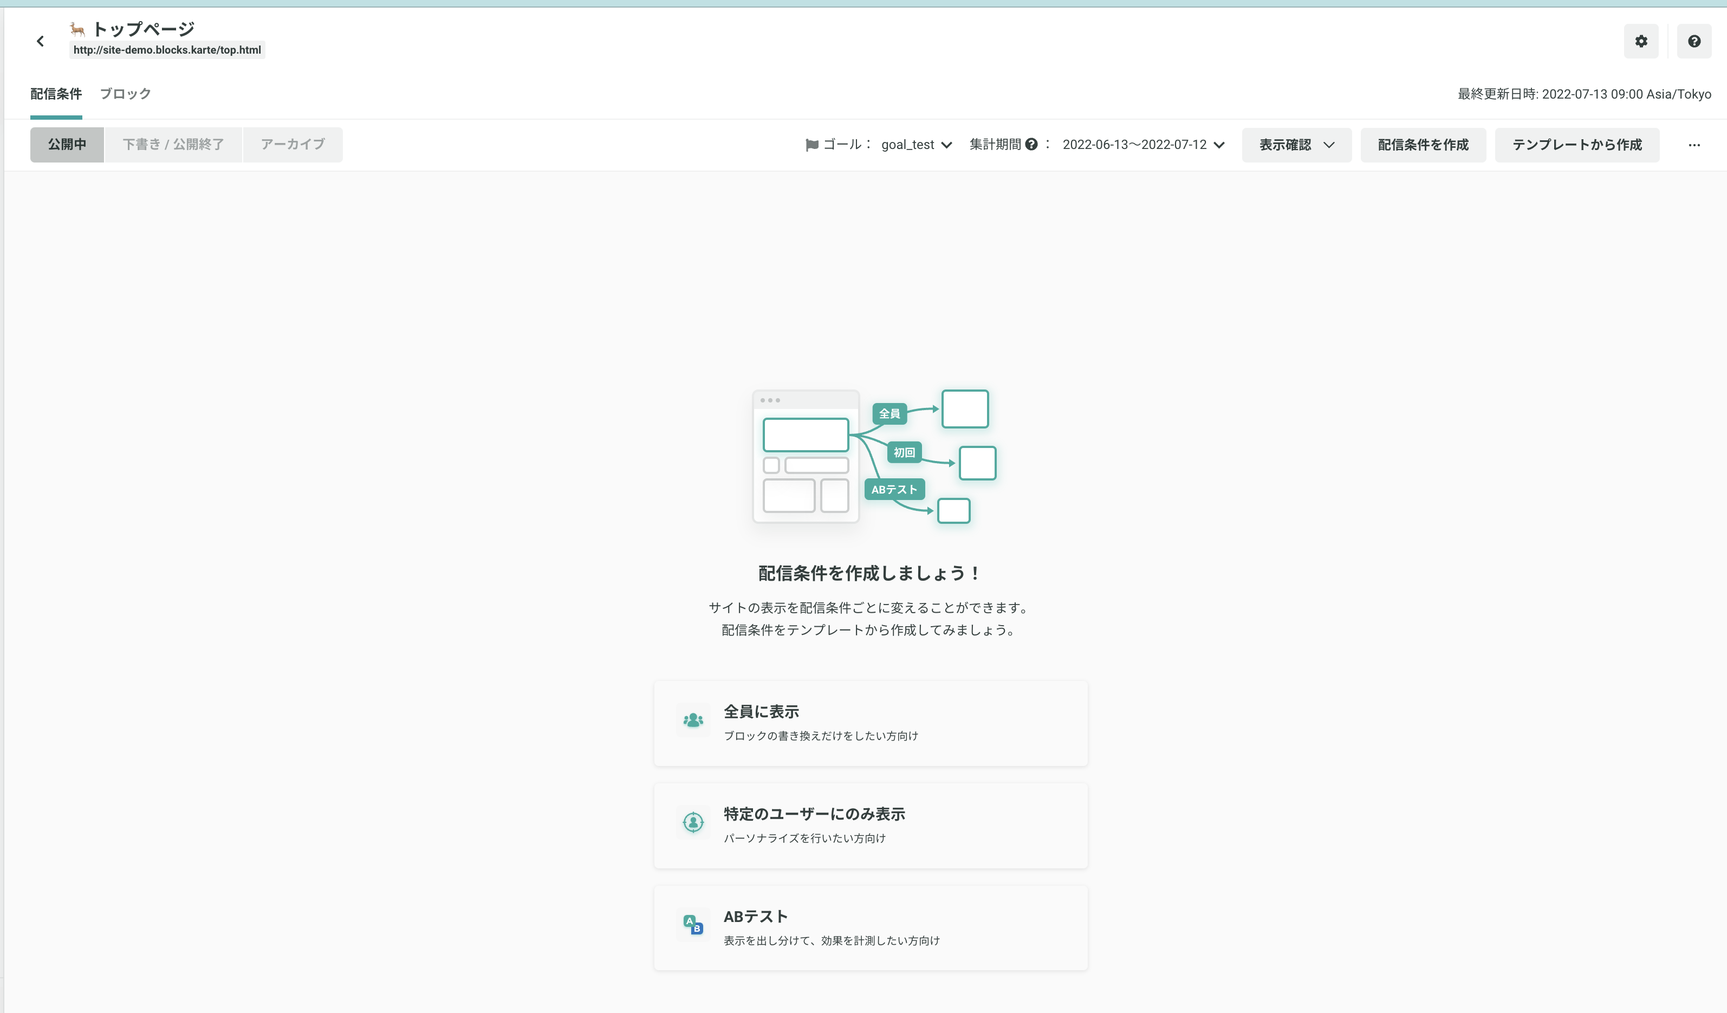Expand the 表示確認 dropdown
The image size is (1727, 1013).
1296,145
